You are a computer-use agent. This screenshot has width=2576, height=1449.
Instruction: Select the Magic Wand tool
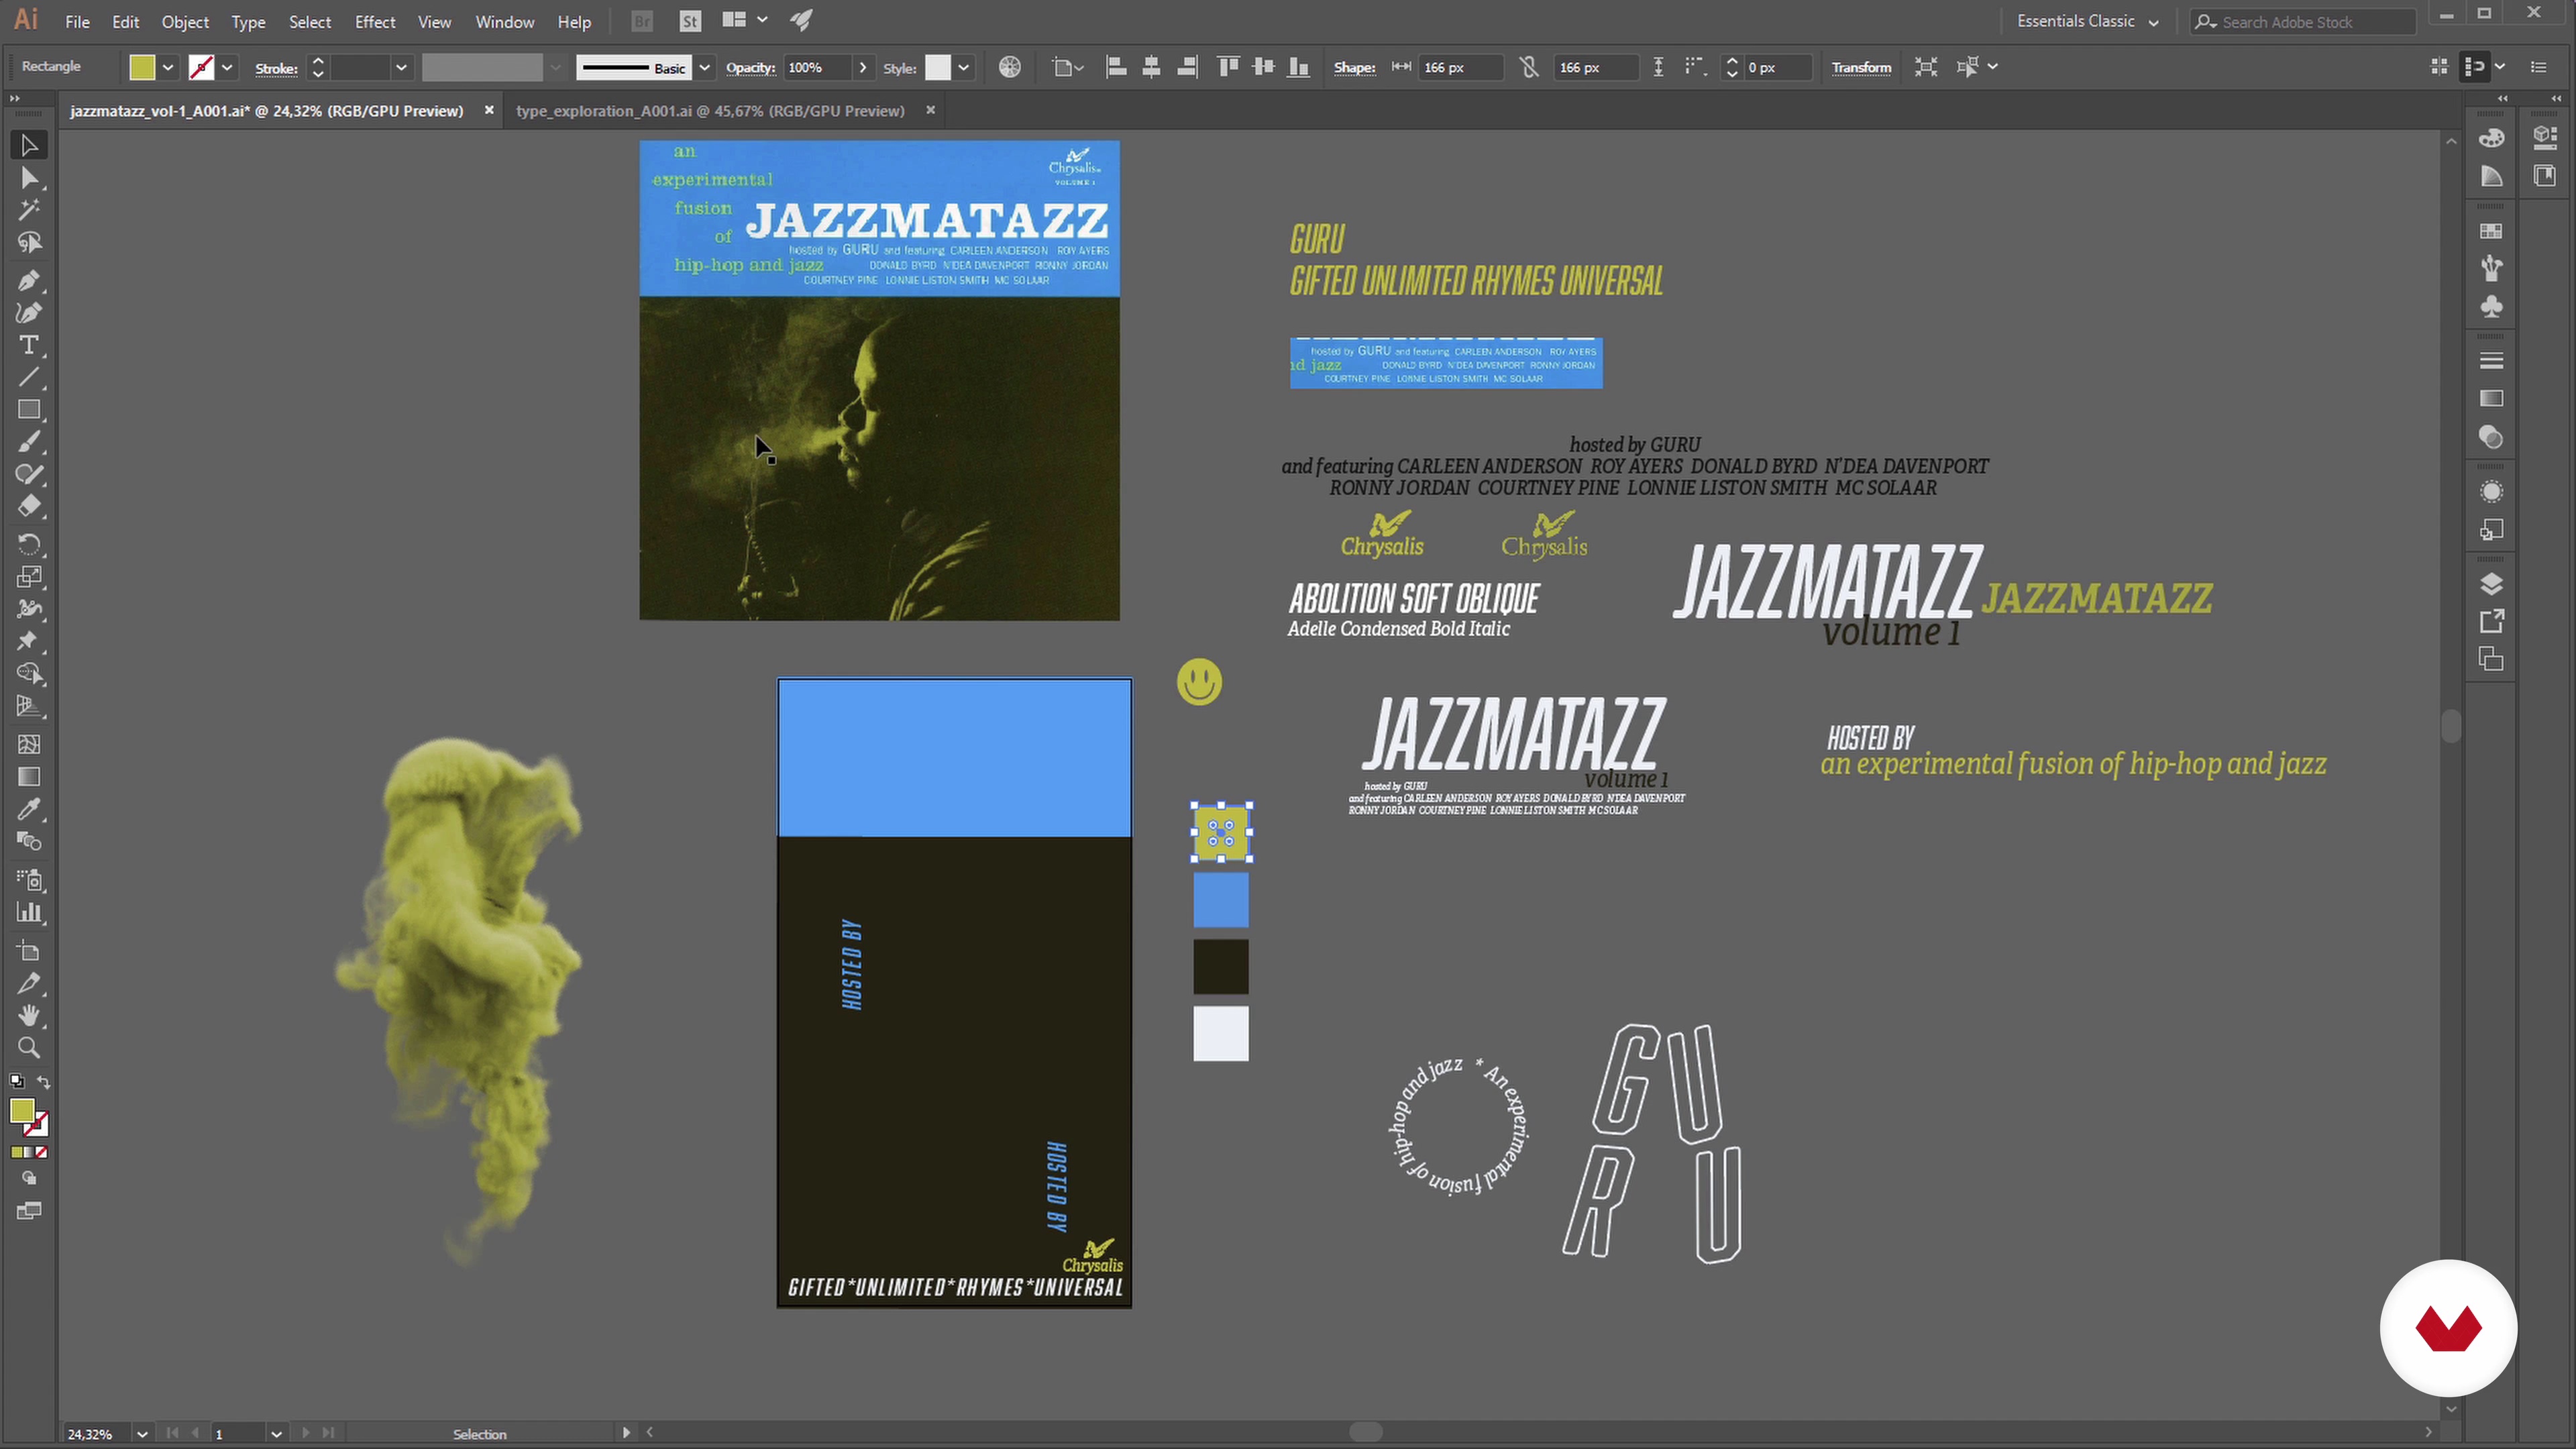pyautogui.click(x=29, y=210)
